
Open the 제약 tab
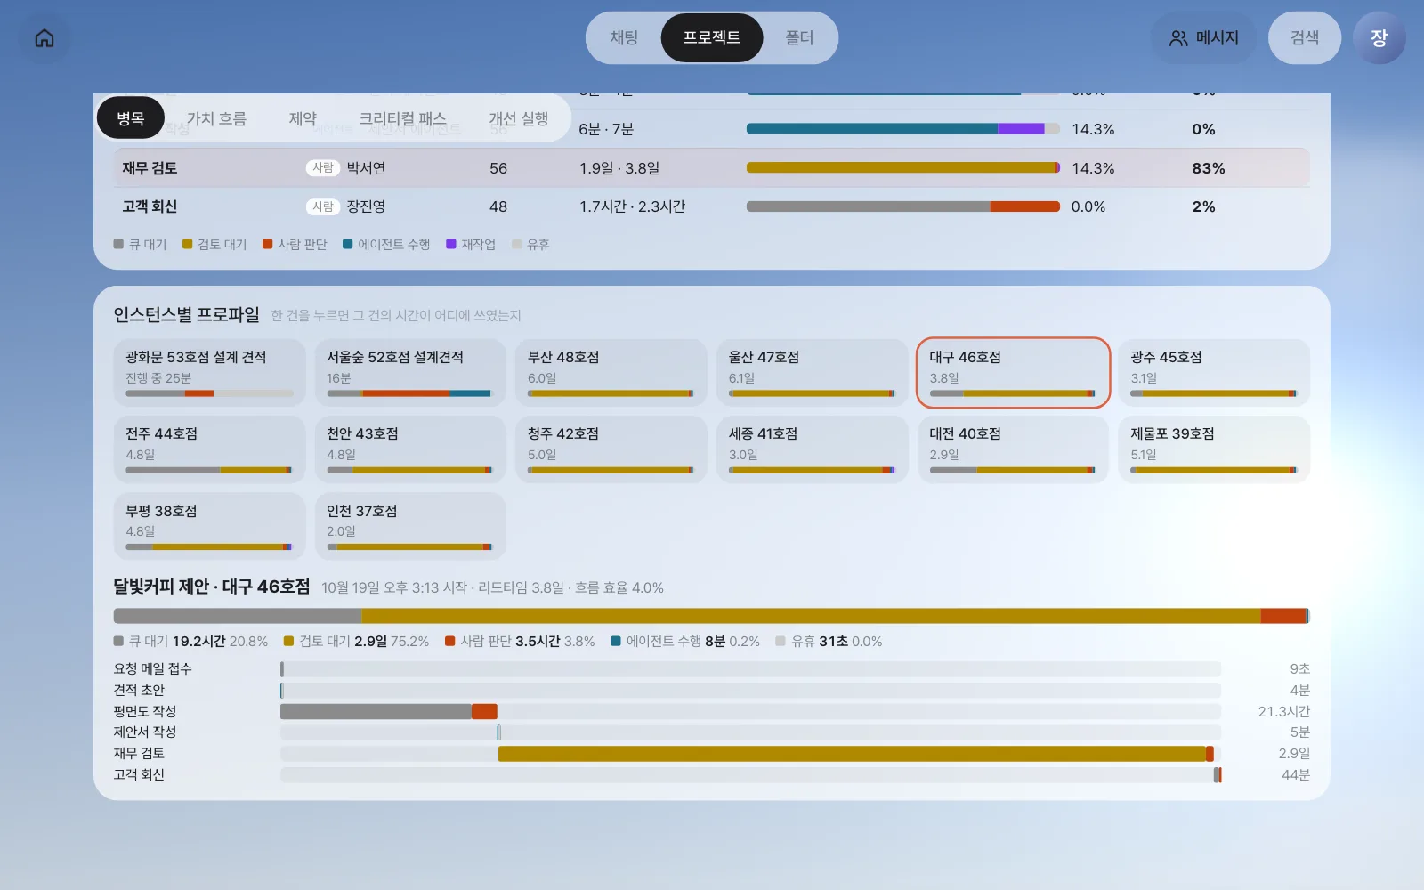303,118
